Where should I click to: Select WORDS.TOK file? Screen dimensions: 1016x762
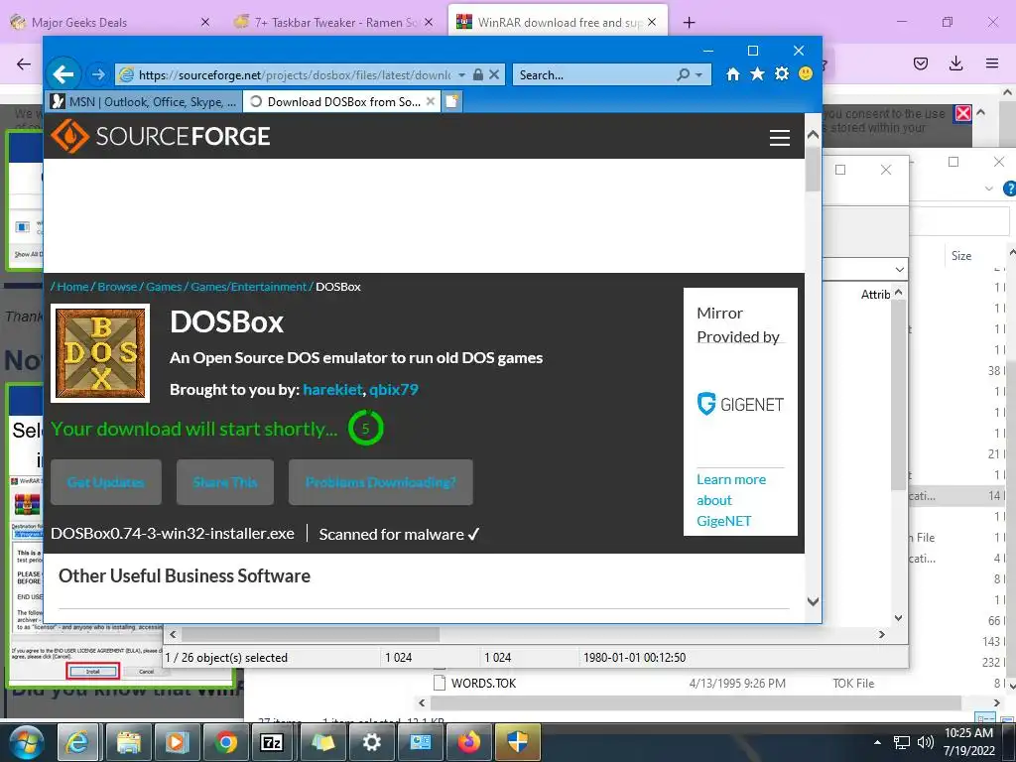[x=483, y=683]
